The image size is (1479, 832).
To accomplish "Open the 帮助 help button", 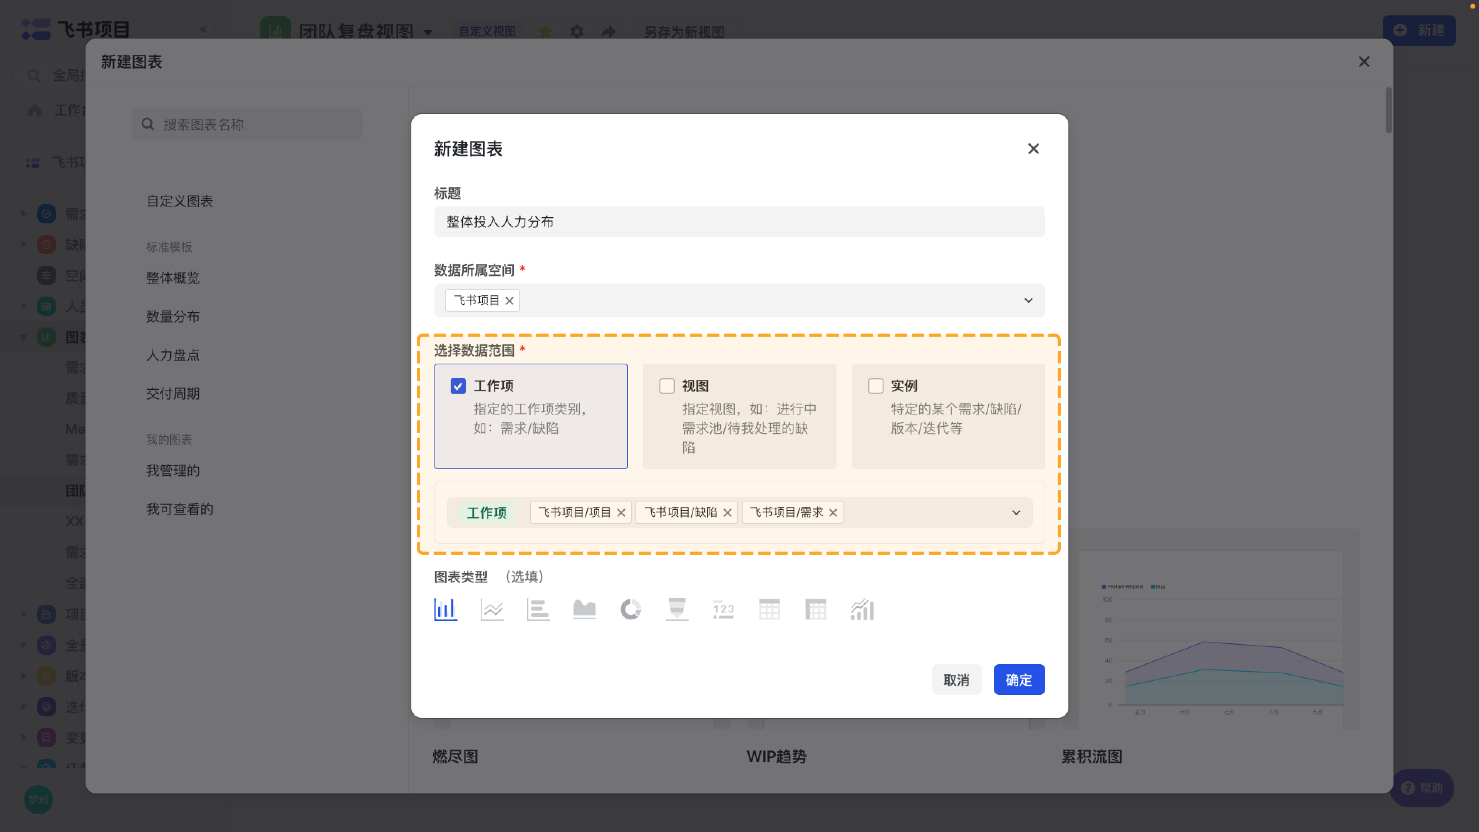I will pyautogui.click(x=1422, y=788).
